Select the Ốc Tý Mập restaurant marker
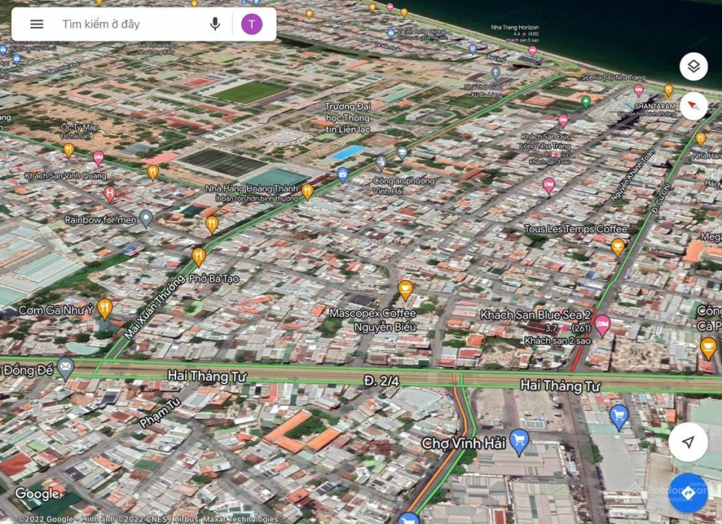This screenshot has width=722, height=524. pyautogui.click(x=69, y=150)
